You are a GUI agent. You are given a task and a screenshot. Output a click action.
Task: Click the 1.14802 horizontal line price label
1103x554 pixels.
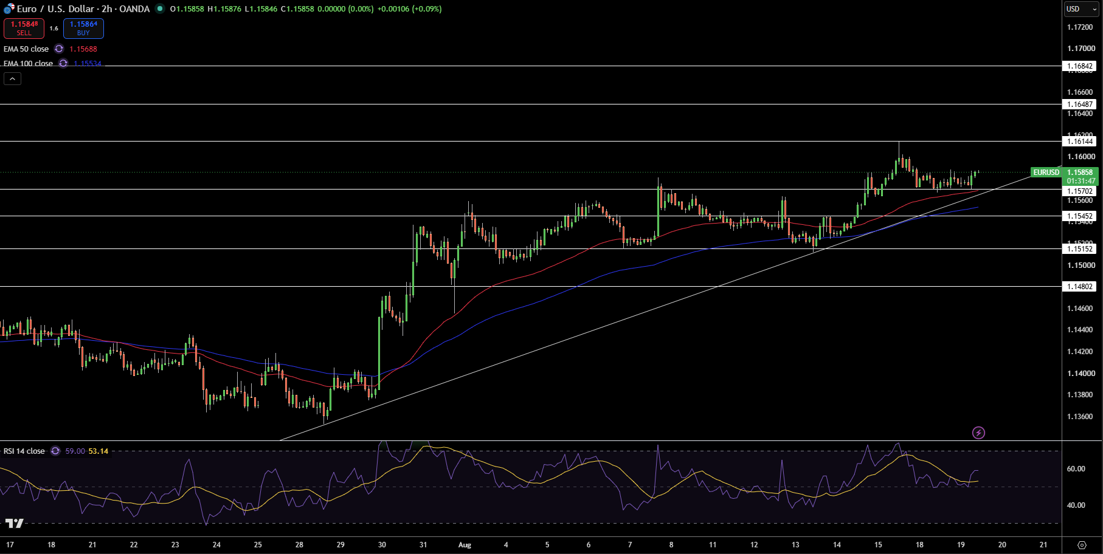1081,286
